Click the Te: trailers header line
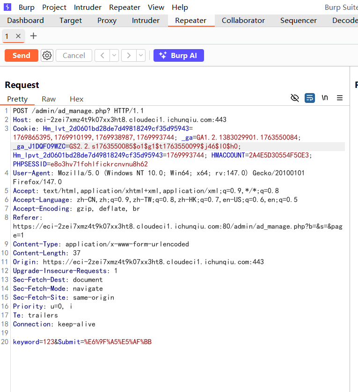The image size is (358, 392). pos(35,315)
